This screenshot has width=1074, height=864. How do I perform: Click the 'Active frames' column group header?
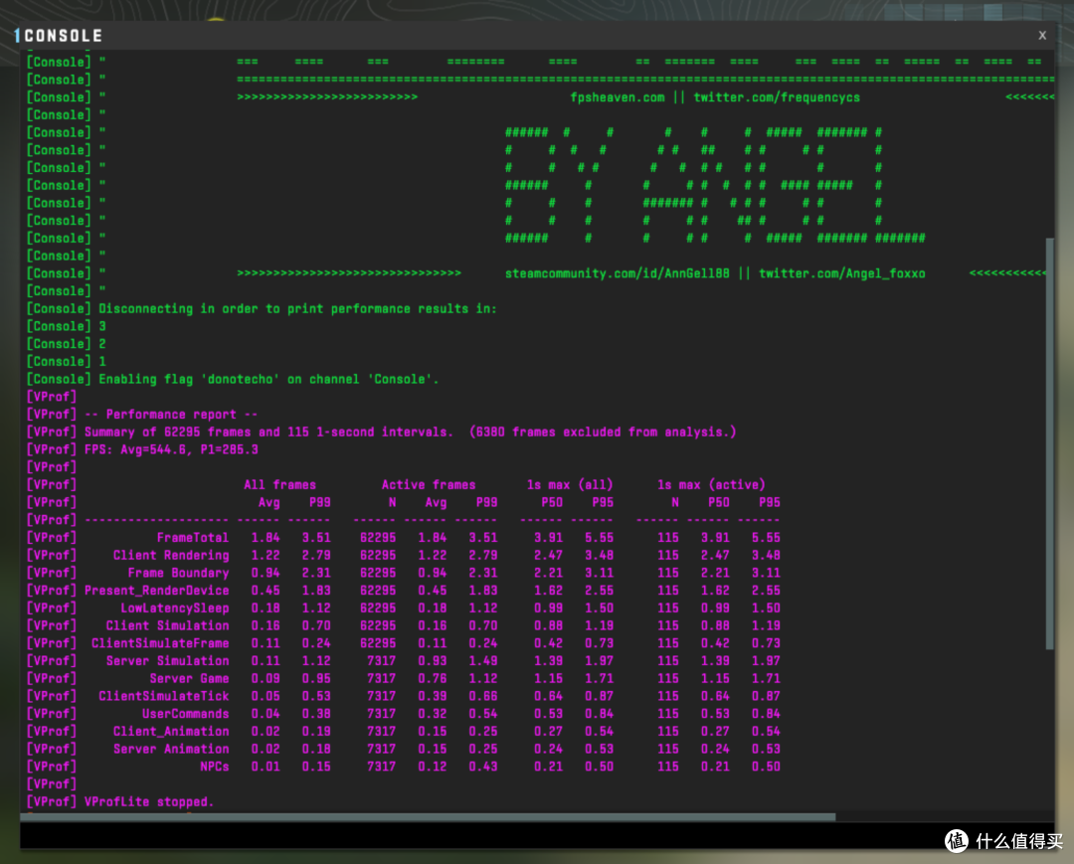(429, 485)
